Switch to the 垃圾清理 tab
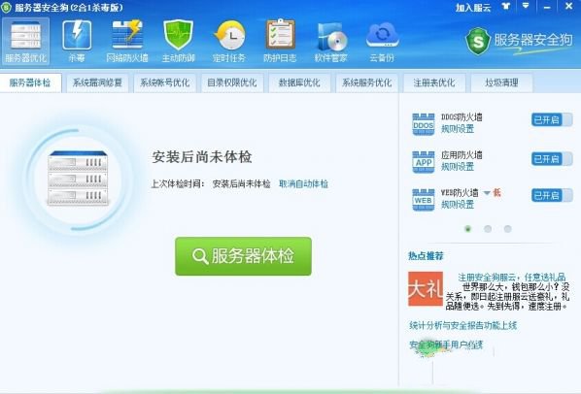581x394 pixels. pyautogui.click(x=501, y=82)
